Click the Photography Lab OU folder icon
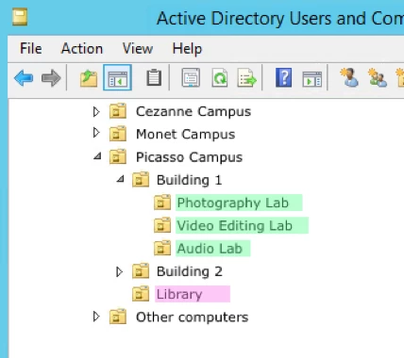Screen dimensions: 404x358 click(162, 203)
